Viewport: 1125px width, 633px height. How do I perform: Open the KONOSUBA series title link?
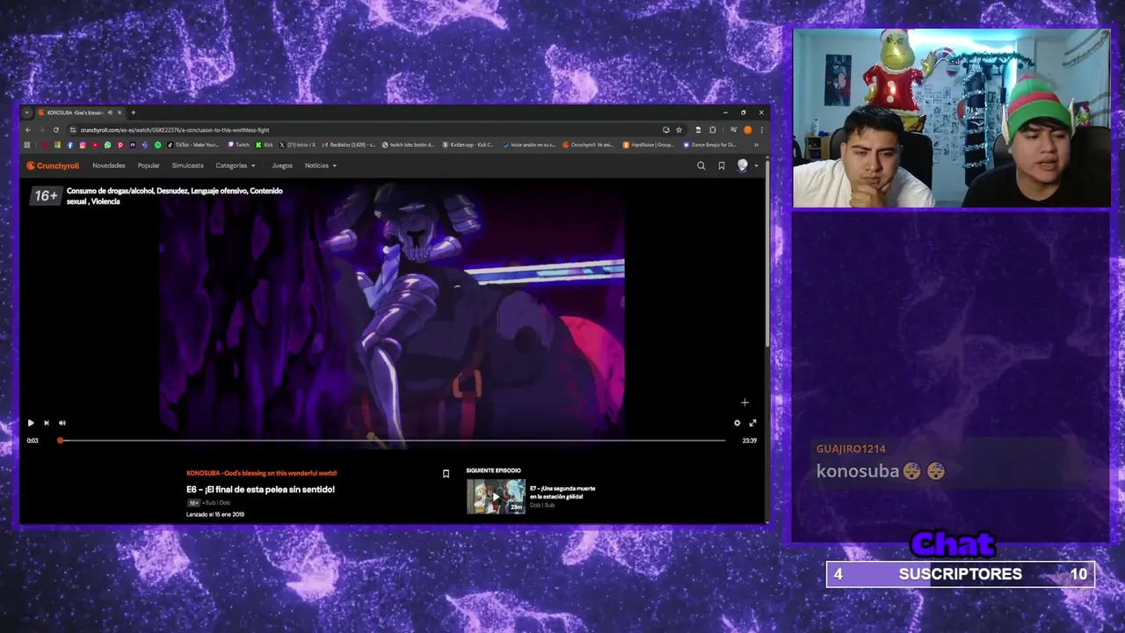(x=261, y=473)
